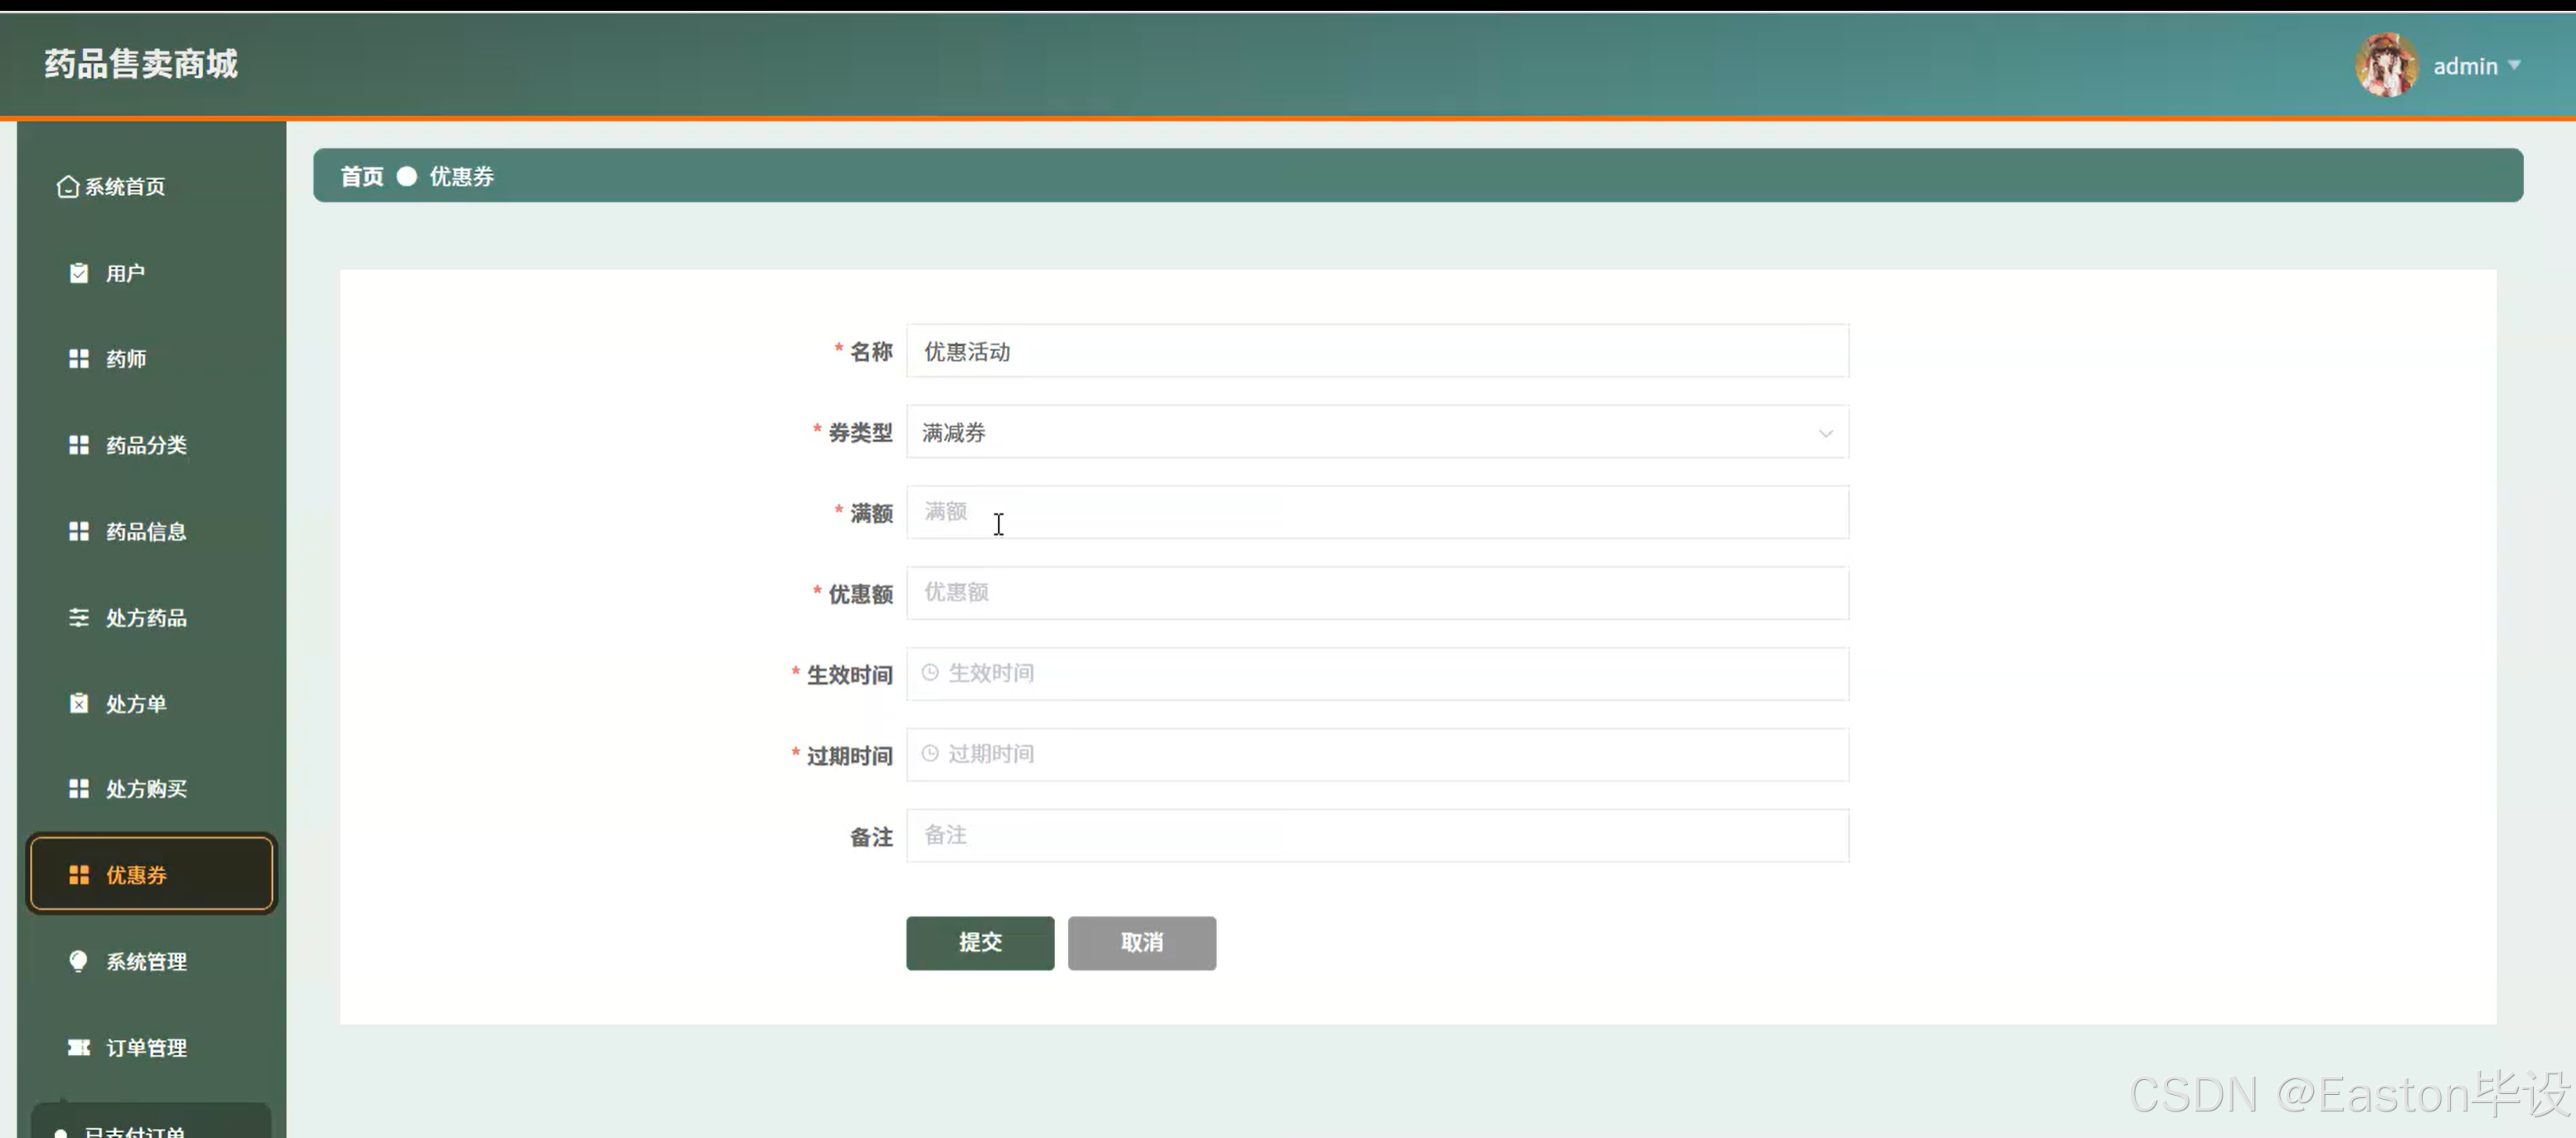Click 首页 in the breadcrumb
This screenshot has height=1138, width=2576.
pyautogui.click(x=362, y=177)
